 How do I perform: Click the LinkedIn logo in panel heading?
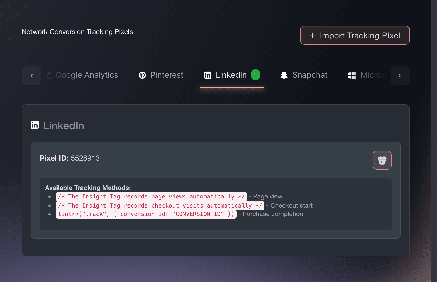[35, 125]
